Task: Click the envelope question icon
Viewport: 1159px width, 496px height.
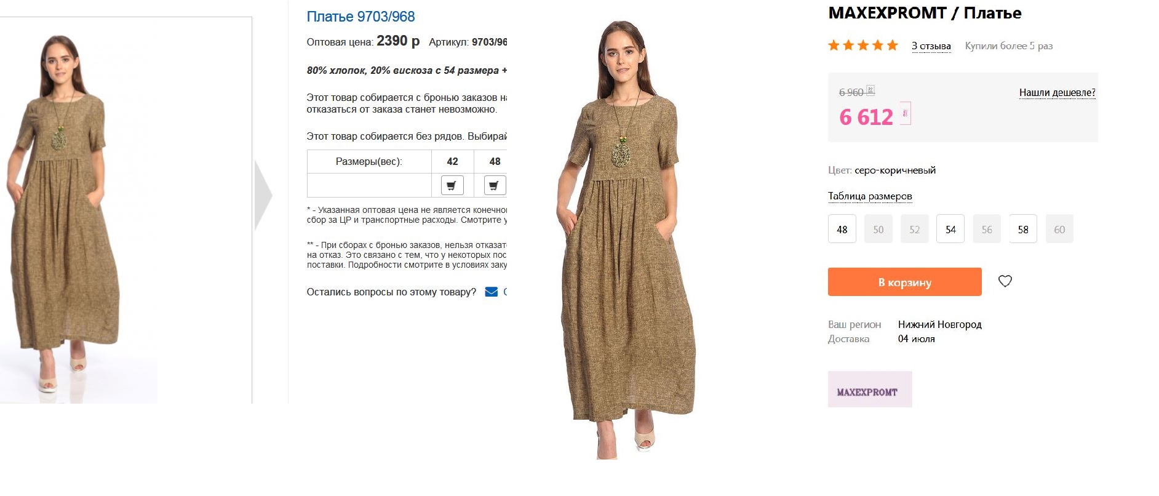Action: coord(492,292)
